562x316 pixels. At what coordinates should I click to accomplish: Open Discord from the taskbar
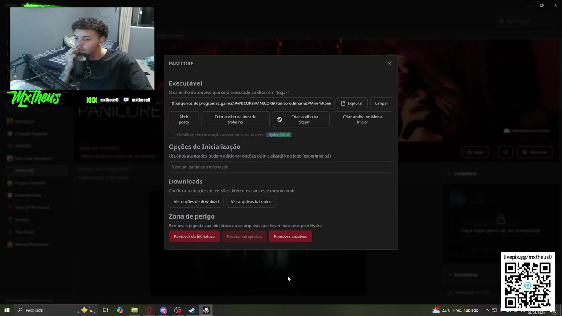(163, 310)
